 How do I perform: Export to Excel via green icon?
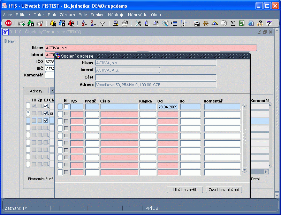tap(242, 23)
